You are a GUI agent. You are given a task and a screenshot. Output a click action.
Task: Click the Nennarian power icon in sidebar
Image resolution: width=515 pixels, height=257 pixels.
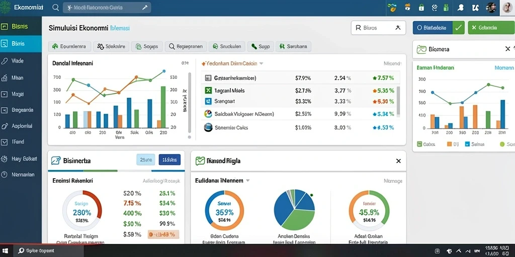[4, 175]
